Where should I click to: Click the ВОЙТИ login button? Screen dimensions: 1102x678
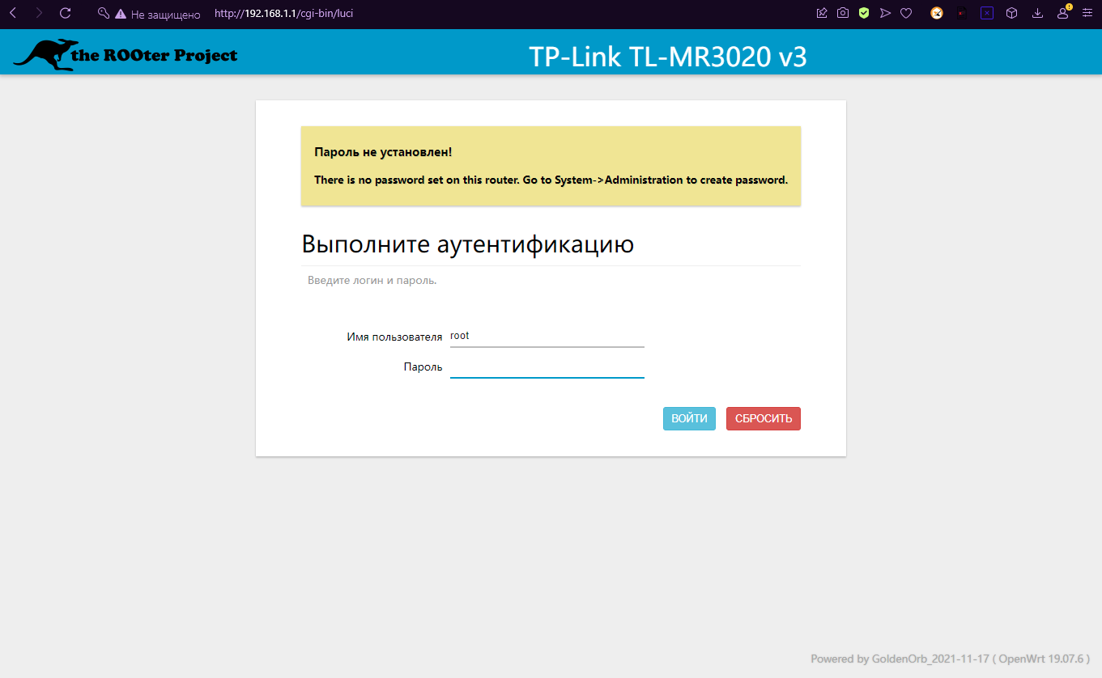(x=689, y=419)
